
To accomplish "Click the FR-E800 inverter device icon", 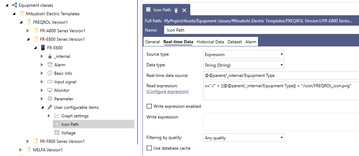I will pyautogui.click(x=43, y=48).
